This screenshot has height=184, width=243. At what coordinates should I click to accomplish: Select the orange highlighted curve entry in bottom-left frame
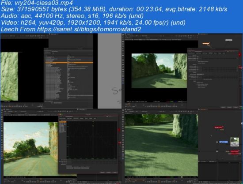(x=63, y=122)
